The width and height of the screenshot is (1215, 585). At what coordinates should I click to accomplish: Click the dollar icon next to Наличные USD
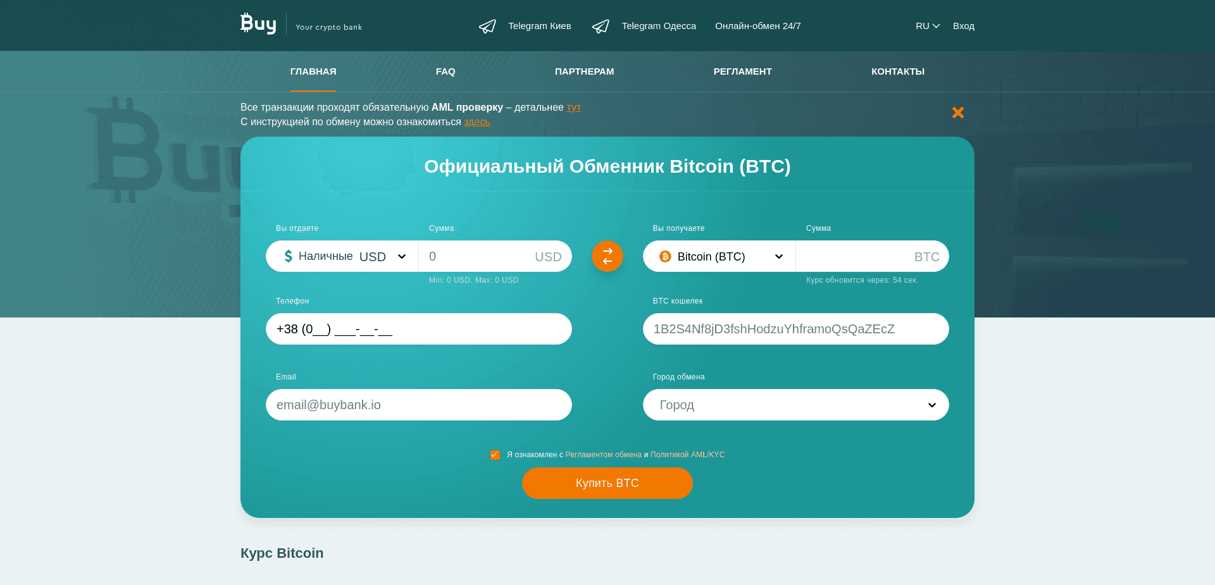point(289,256)
